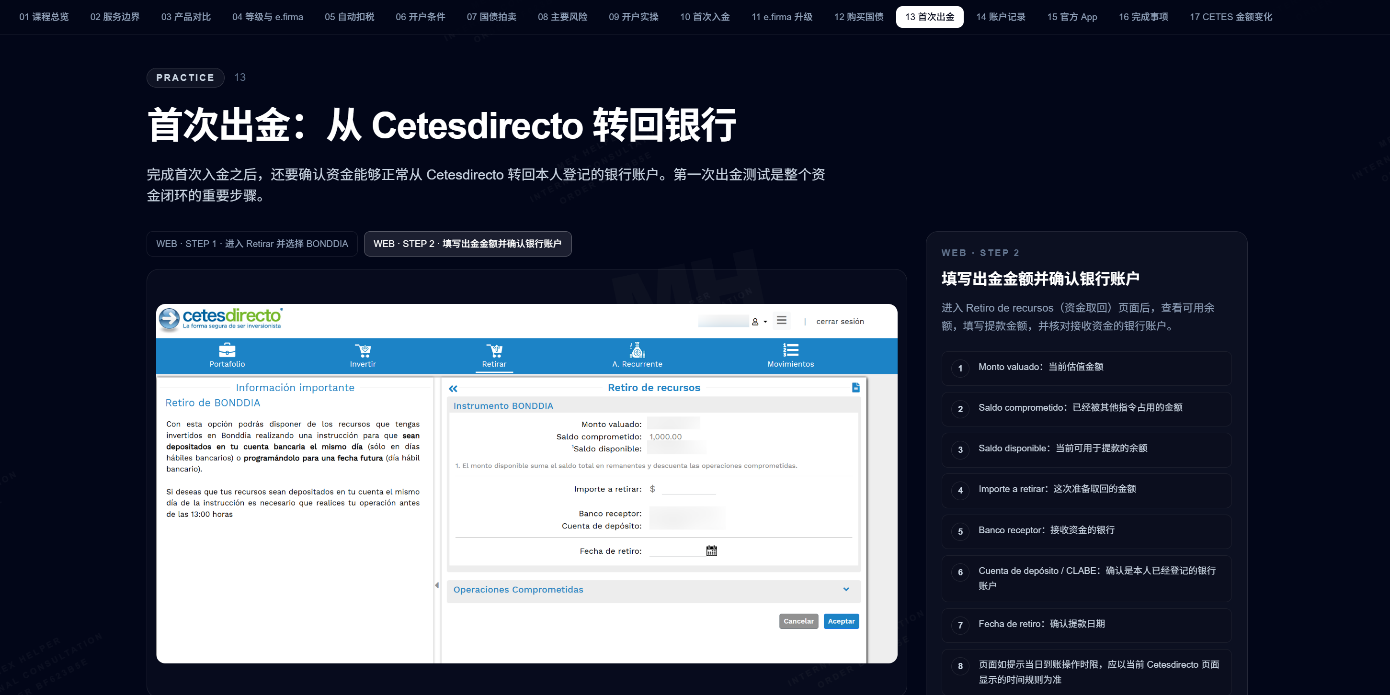Select step 4 Importe a retirar item
1390x695 pixels.
(1086, 490)
